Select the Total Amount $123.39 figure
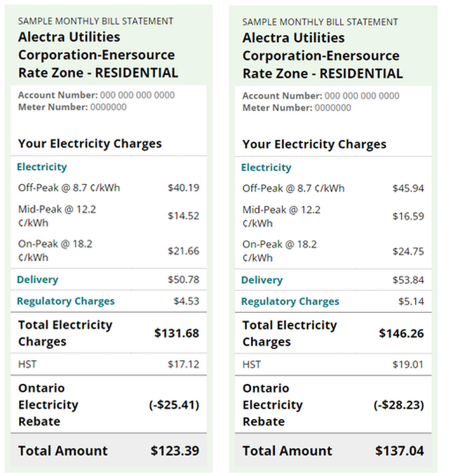Viewport: 453px width, 473px height. tap(175, 451)
